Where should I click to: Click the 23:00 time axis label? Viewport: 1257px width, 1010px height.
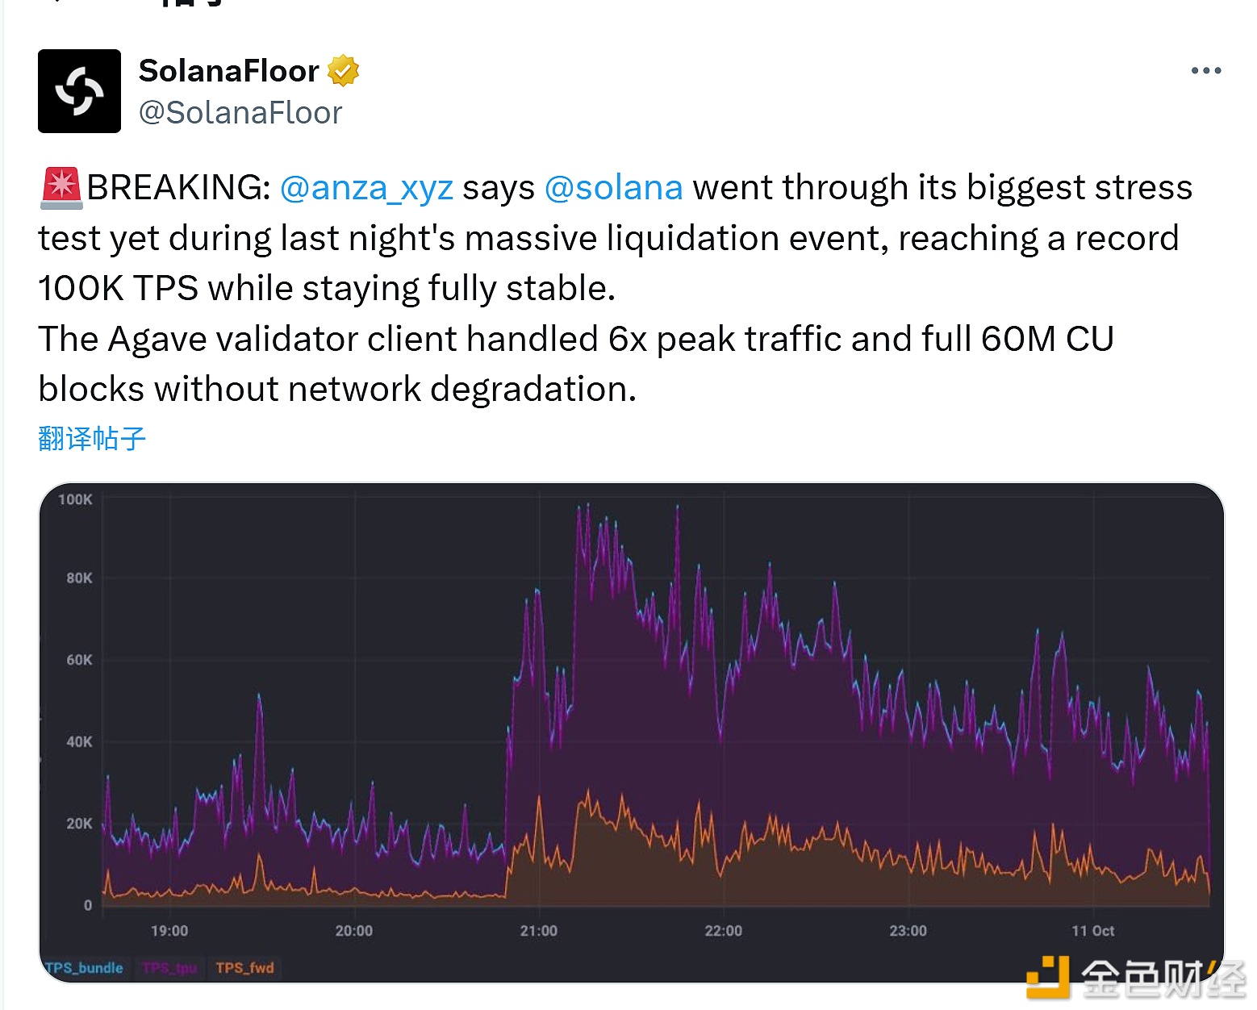click(x=908, y=930)
